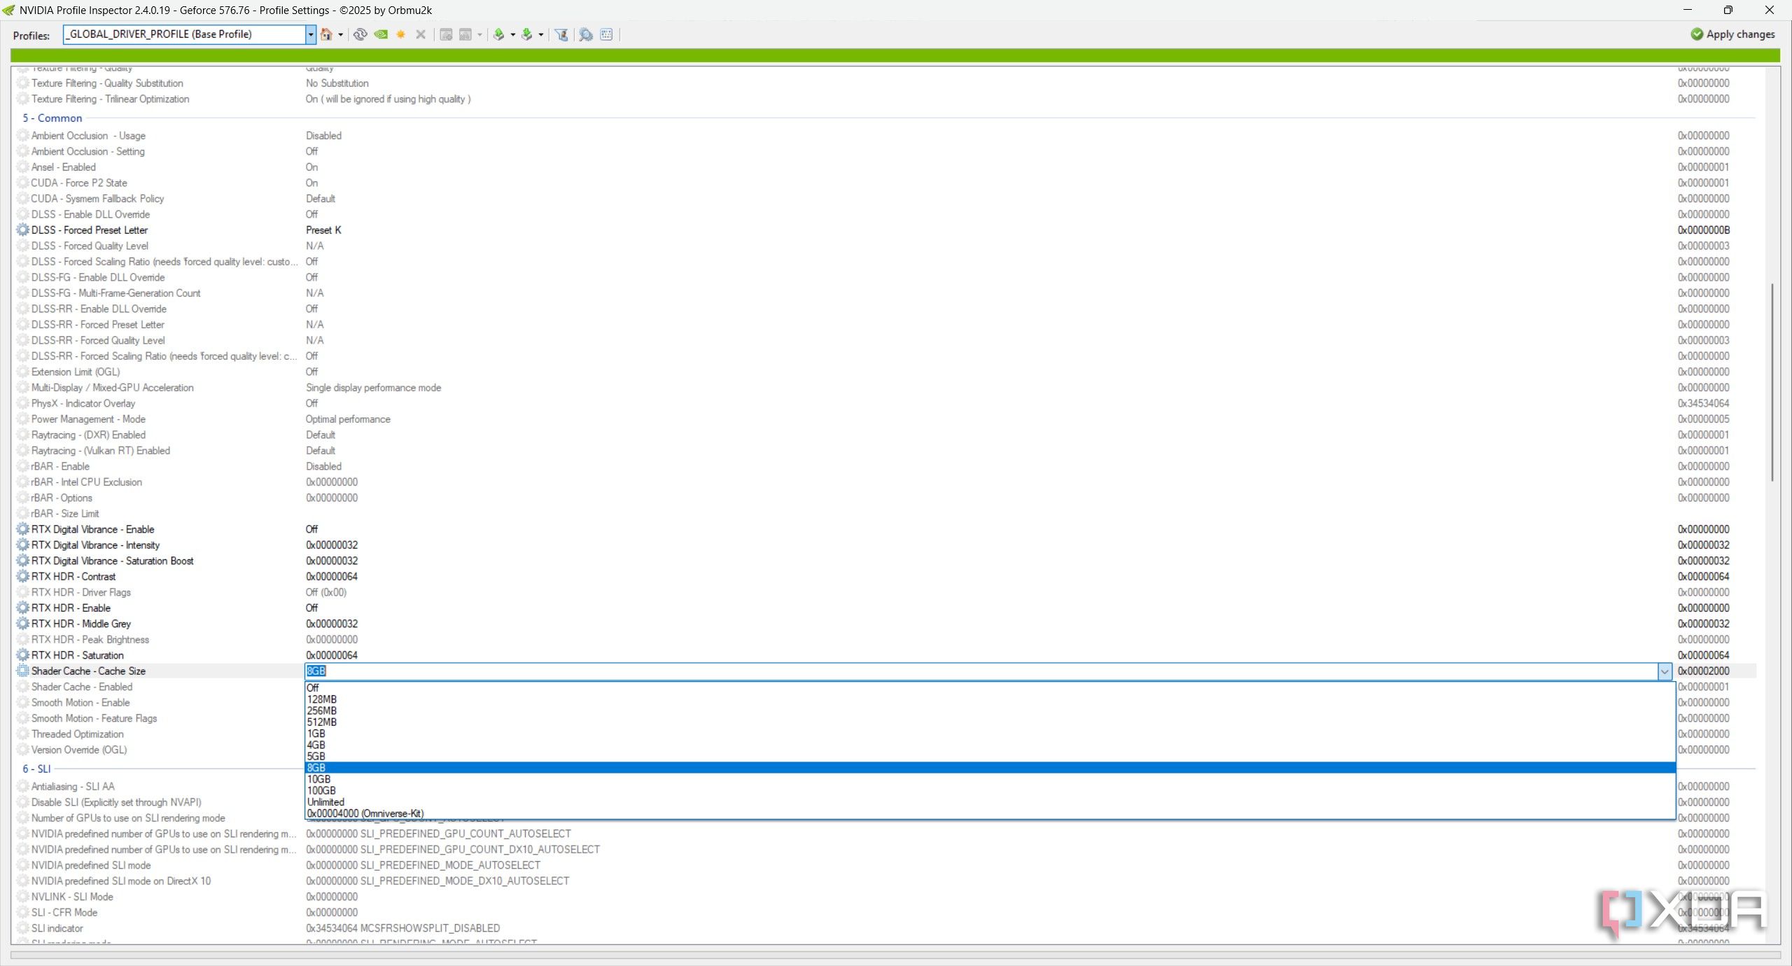Open the import profiles dropdown arrow

(x=541, y=34)
